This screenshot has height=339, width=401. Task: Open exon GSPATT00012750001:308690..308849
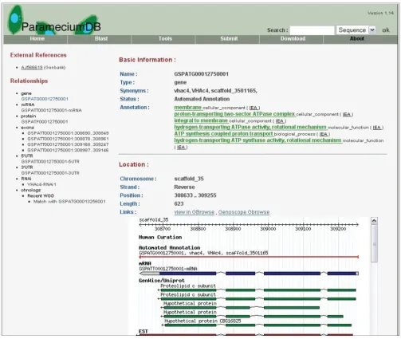pos(68,133)
